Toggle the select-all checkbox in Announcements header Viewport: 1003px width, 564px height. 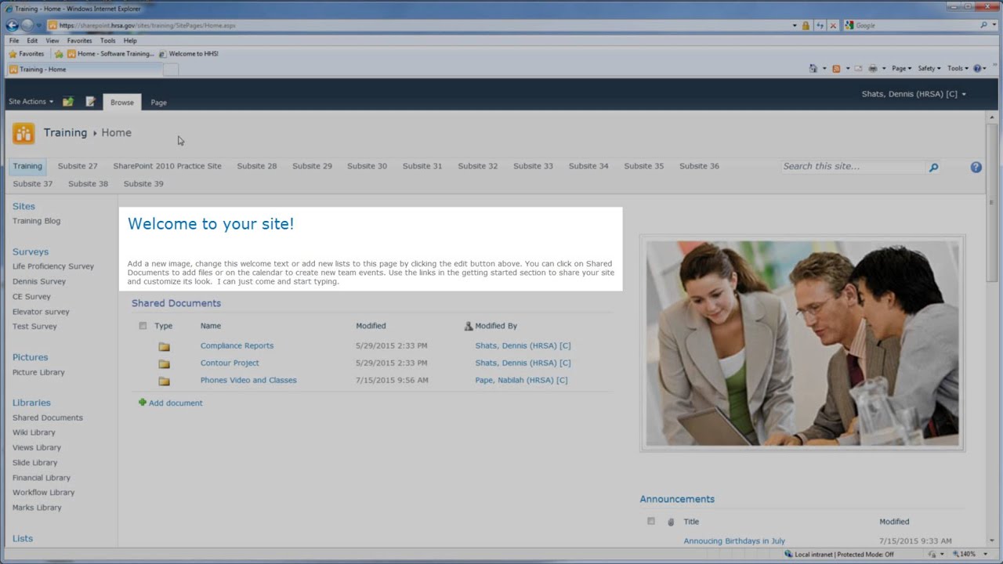650,521
